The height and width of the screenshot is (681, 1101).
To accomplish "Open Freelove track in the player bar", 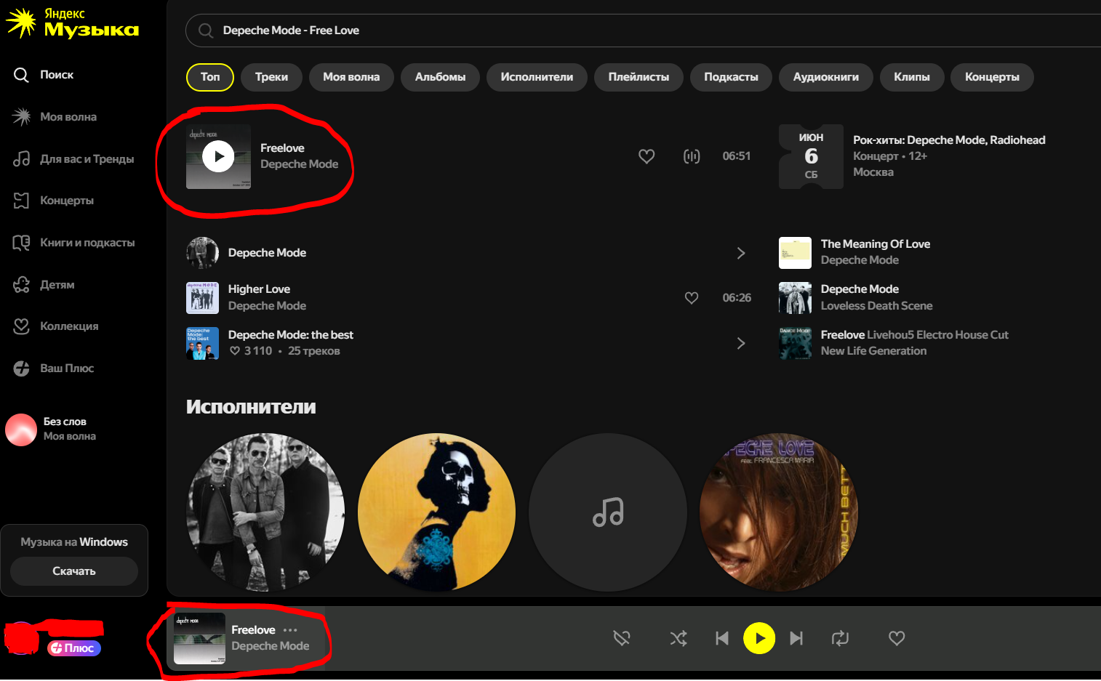I will pyautogui.click(x=253, y=630).
